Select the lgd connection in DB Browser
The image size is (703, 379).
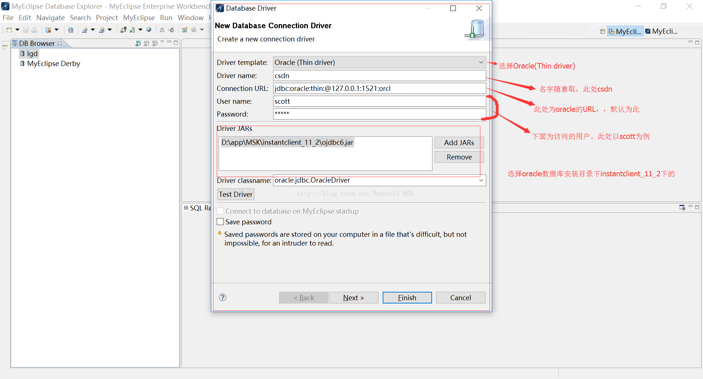pos(29,54)
